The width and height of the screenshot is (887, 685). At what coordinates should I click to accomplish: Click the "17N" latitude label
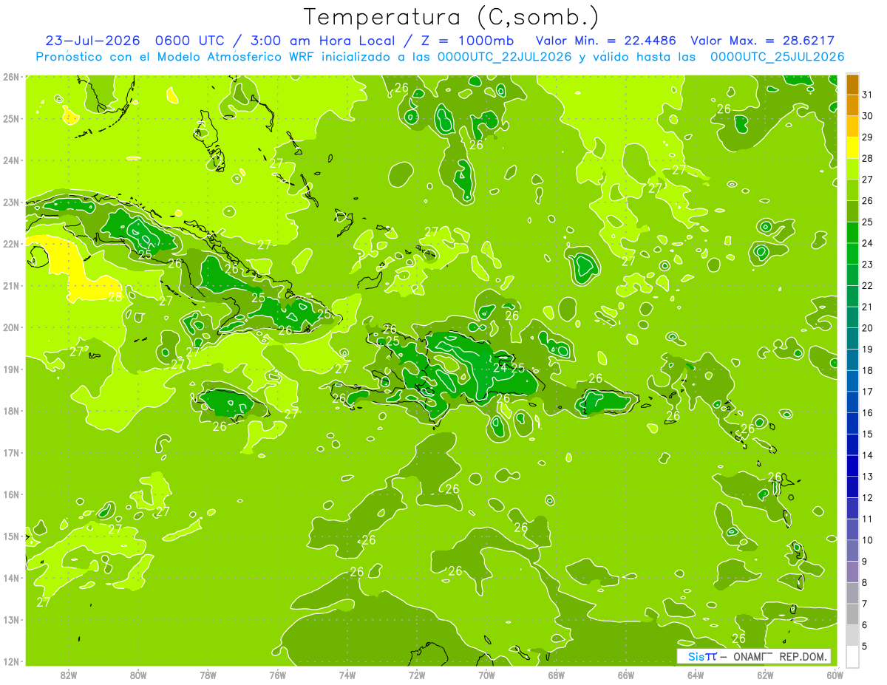click(x=10, y=453)
